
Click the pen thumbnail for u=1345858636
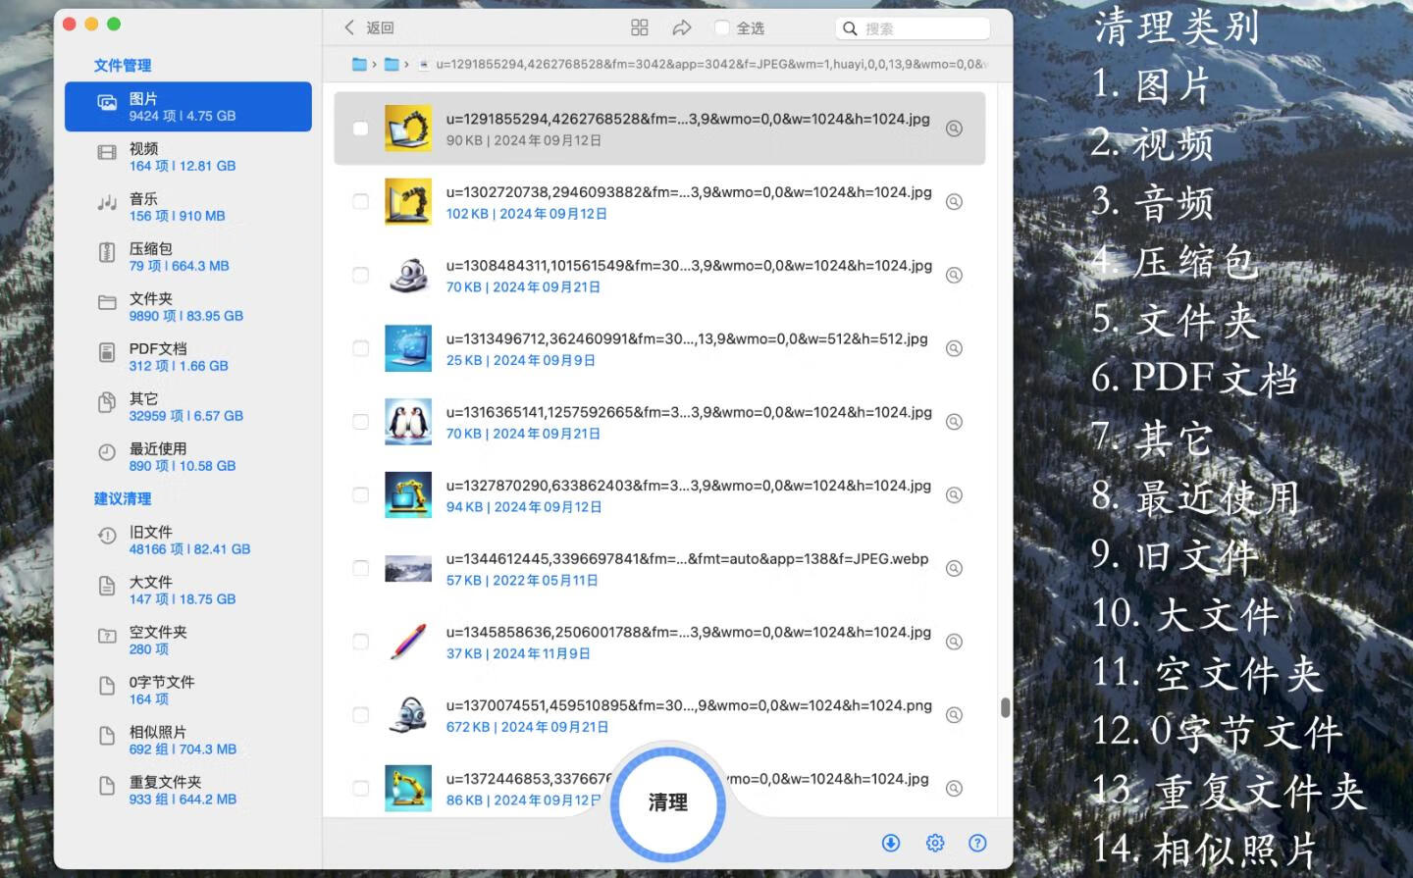(408, 642)
